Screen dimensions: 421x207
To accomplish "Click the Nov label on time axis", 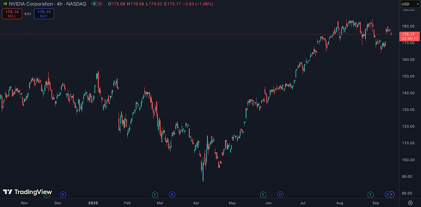I will 24,203.
